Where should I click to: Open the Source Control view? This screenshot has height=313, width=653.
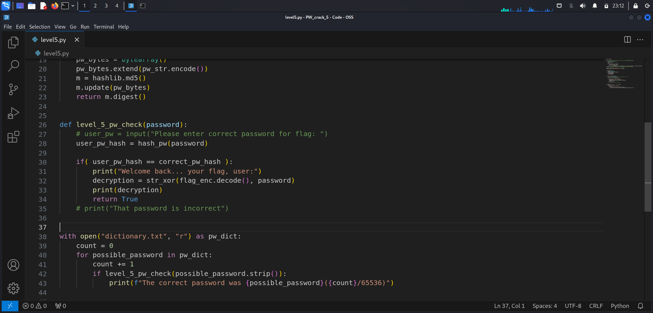(x=13, y=89)
